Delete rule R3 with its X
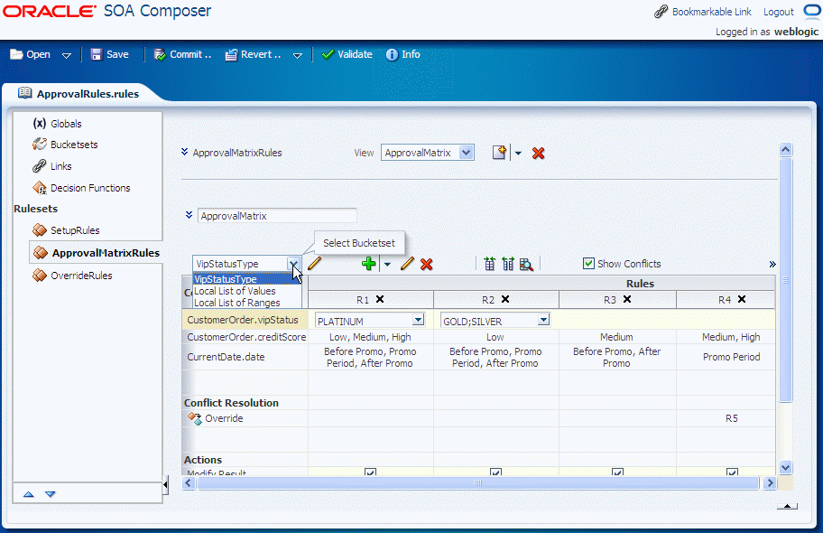823x533 pixels. 627,299
